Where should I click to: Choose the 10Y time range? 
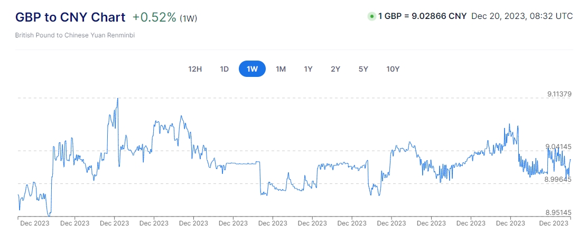coord(393,69)
